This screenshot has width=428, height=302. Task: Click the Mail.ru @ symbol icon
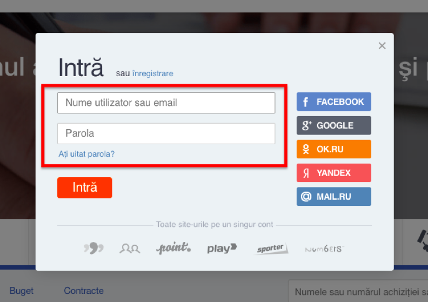click(306, 197)
